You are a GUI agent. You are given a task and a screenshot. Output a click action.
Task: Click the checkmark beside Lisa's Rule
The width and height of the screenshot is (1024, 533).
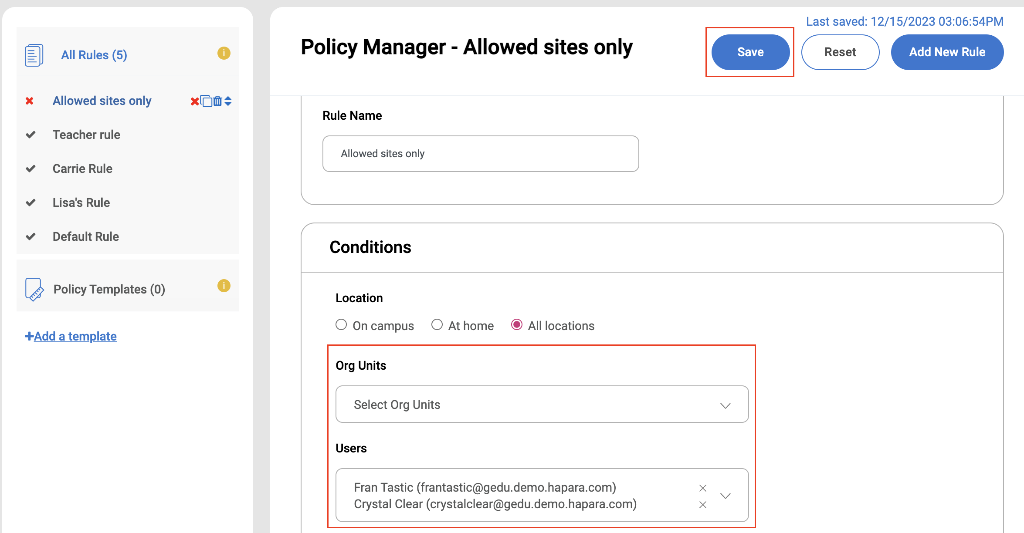[x=31, y=202]
